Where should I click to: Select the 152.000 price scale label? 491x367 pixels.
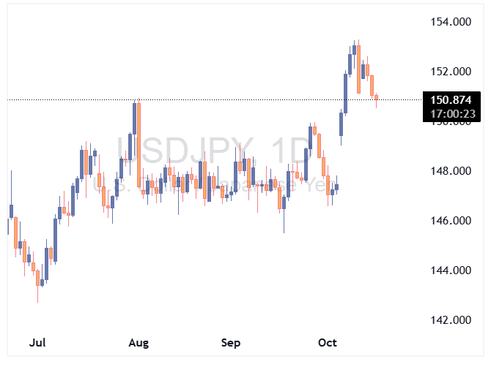[x=451, y=72]
